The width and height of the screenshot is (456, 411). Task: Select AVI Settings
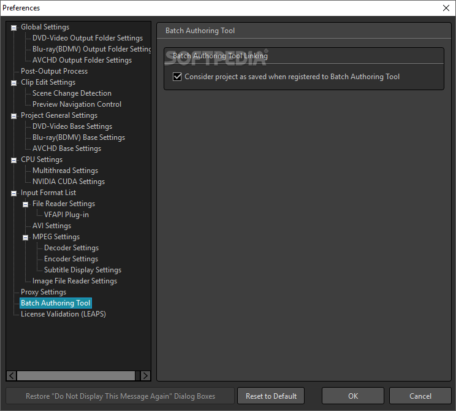pos(51,226)
